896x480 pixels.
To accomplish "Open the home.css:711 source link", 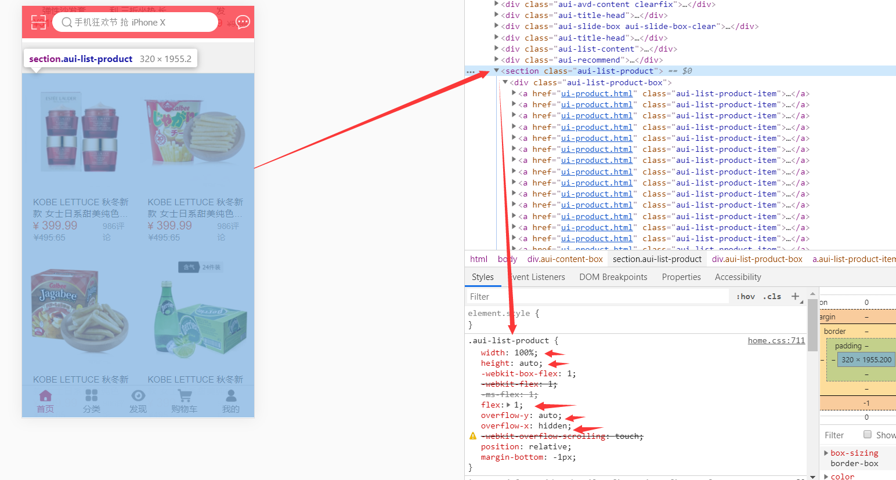I will point(776,340).
